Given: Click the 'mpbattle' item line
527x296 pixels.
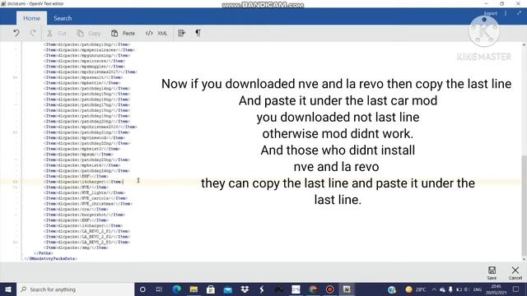Looking at the screenshot, I should pyautogui.click(x=82, y=83).
